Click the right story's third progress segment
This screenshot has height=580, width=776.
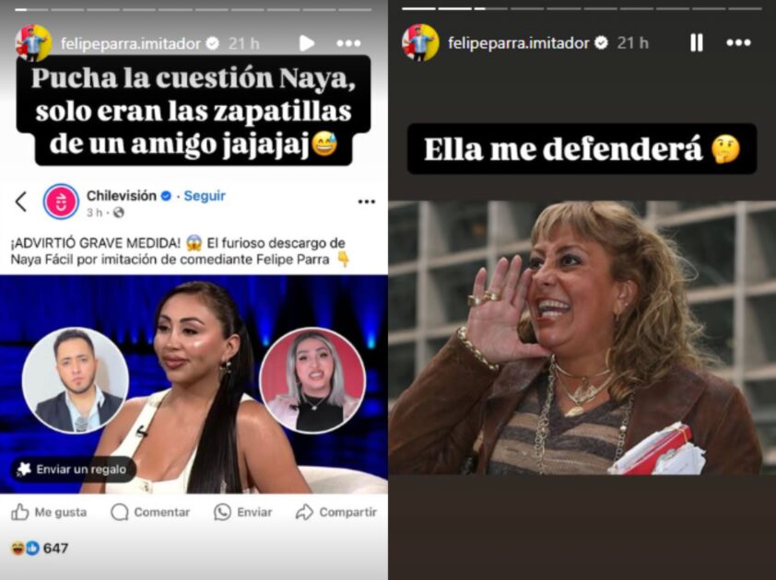(491, 9)
